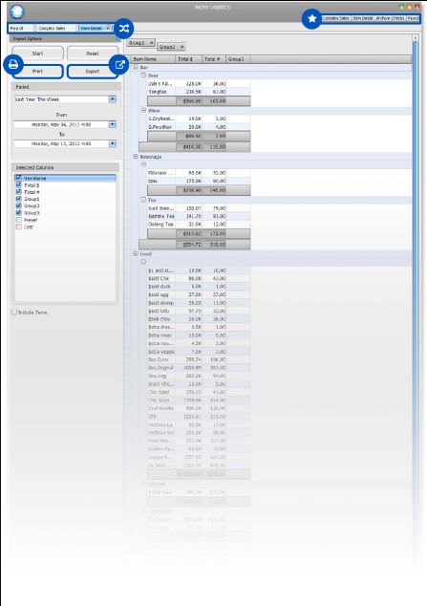Toggle sort on the Group2 grouping chip
This screenshot has width=427, height=606.
click(171, 47)
